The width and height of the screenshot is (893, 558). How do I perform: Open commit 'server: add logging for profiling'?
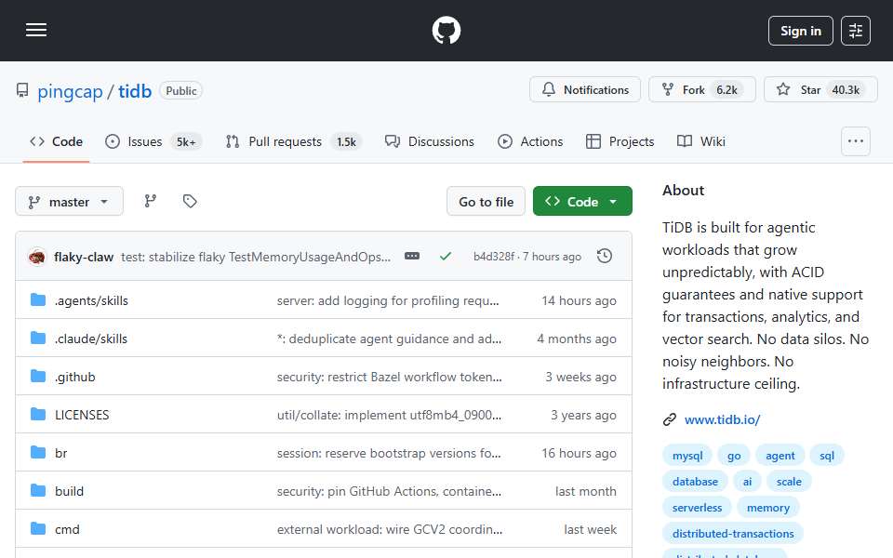(x=388, y=300)
